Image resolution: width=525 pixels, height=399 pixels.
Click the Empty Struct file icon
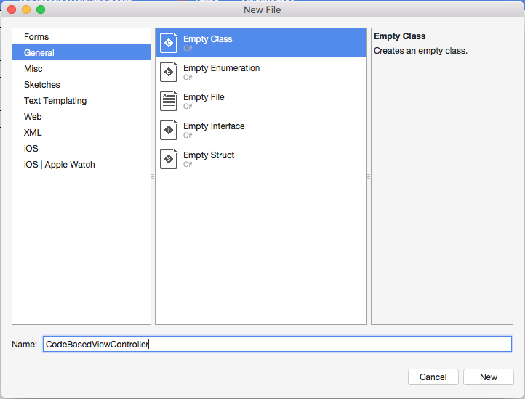point(169,159)
